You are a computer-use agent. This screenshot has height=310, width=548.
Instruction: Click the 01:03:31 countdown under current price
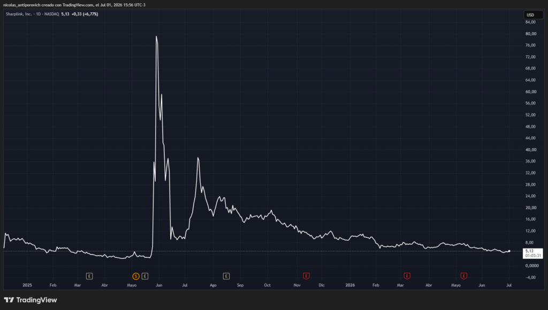533,256
